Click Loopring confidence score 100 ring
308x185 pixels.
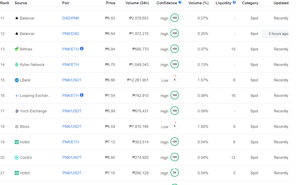coord(175,95)
